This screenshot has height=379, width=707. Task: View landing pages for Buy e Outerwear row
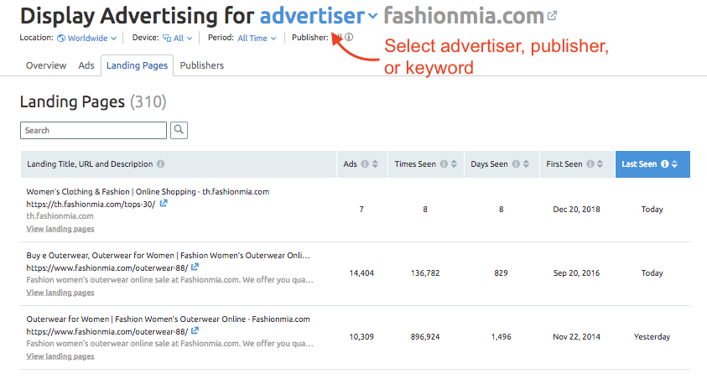click(60, 293)
